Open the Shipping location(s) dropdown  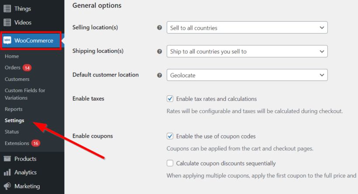tap(247, 51)
